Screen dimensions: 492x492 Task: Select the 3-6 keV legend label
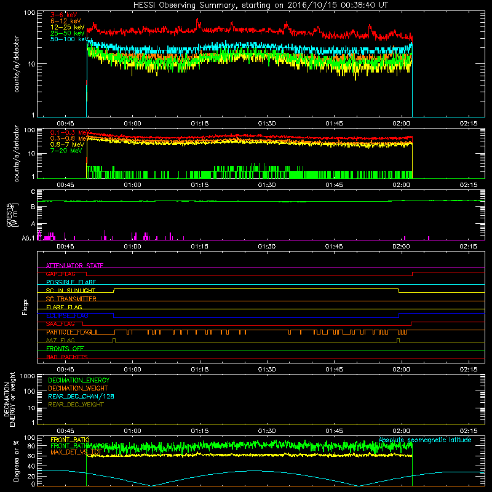tap(63, 15)
